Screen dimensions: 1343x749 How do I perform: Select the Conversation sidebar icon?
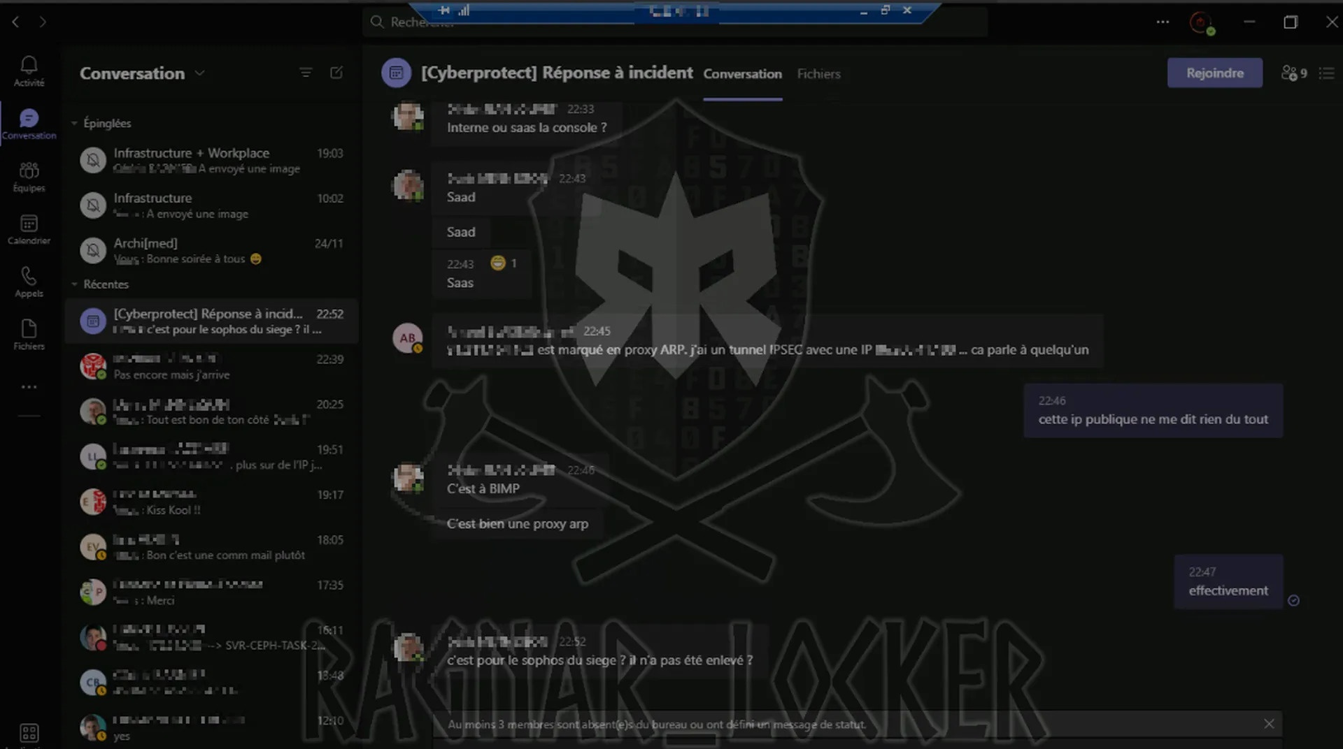(x=29, y=124)
